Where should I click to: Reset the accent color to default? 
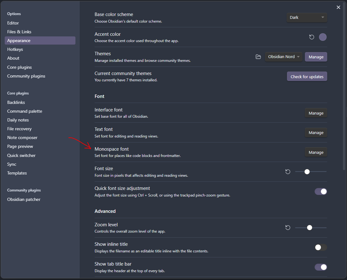click(311, 37)
